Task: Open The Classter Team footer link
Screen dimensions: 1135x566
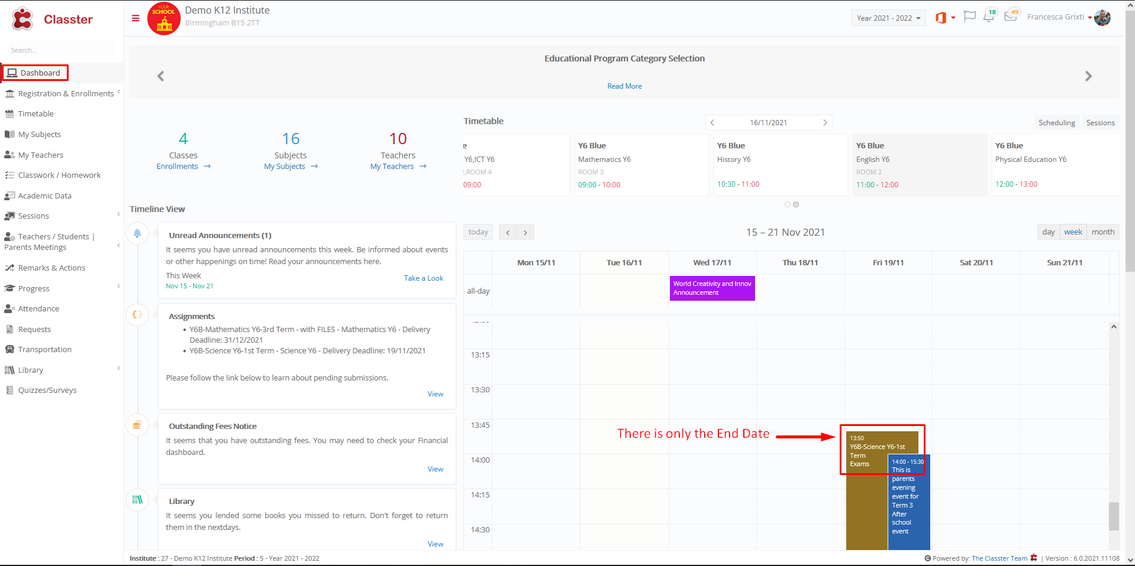Action: pyautogui.click(x=999, y=558)
